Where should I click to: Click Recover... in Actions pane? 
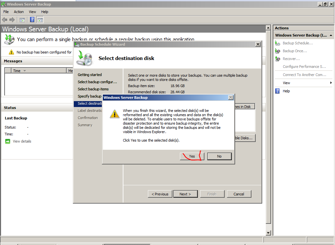click(x=291, y=59)
